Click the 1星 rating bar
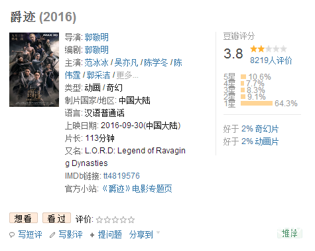Screen dimensions: 315x251 pos(257,104)
